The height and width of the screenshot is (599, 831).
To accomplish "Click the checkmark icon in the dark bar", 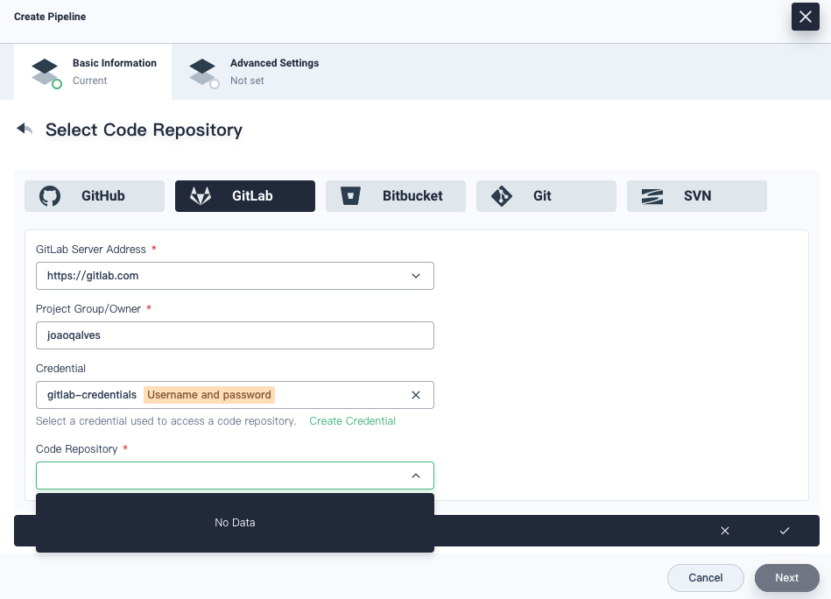I will pyautogui.click(x=785, y=531).
